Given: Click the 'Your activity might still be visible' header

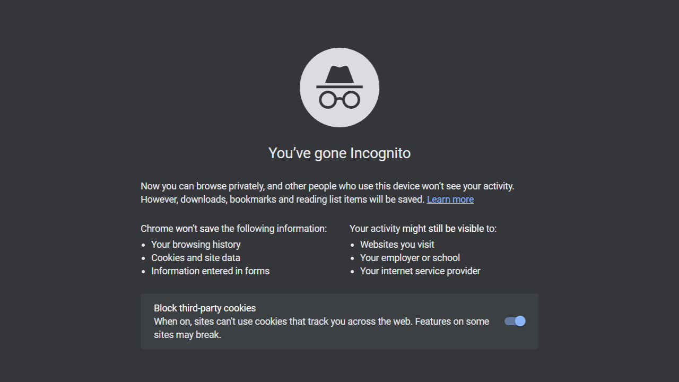Looking at the screenshot, I should pos(423,228).
